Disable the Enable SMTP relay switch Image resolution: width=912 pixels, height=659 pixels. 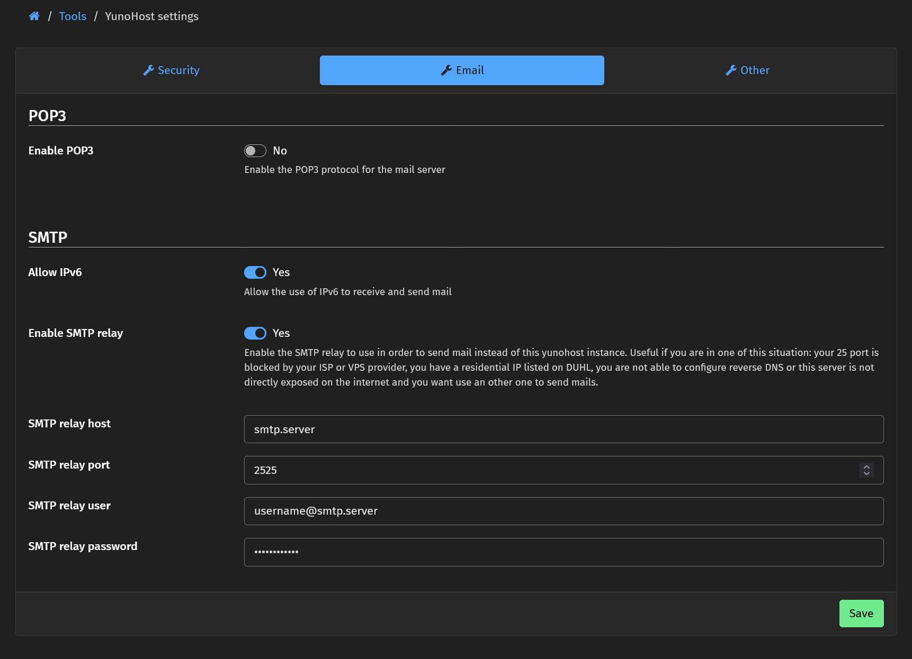point(255,333)
